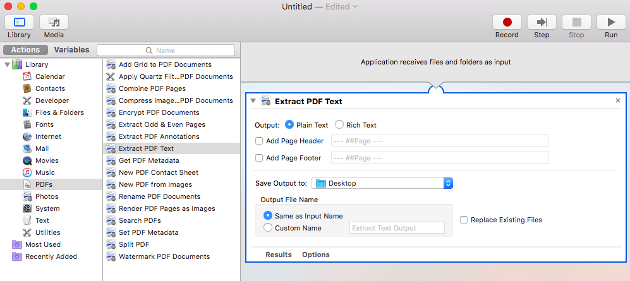Select Rich Text output
The height and width of the screenshot is (281, 630).
click(339, 125)
